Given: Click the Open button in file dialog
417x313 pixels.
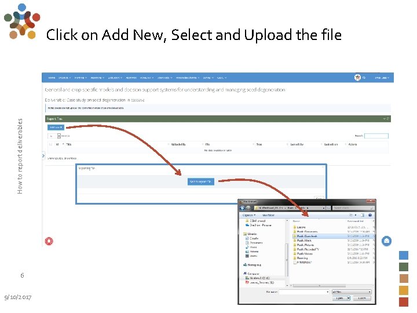Looking at the screenshot, I should (x=339, y=298).
